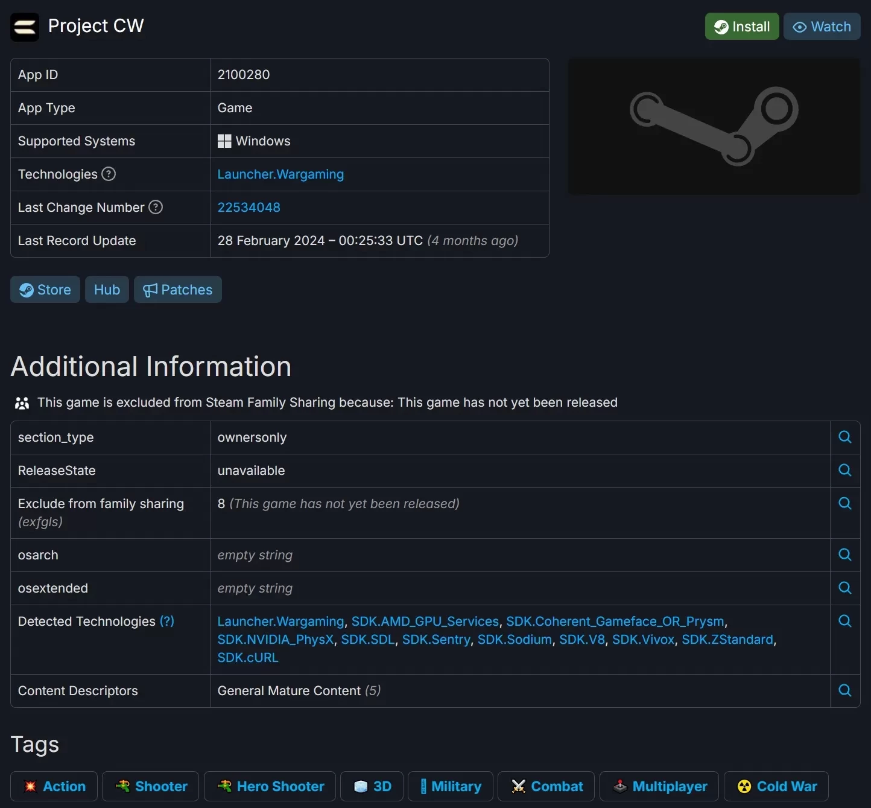871x808 pixels.
Task: Open the SDK.NVIDIA_PhysX link
Action: coord(276,640)
